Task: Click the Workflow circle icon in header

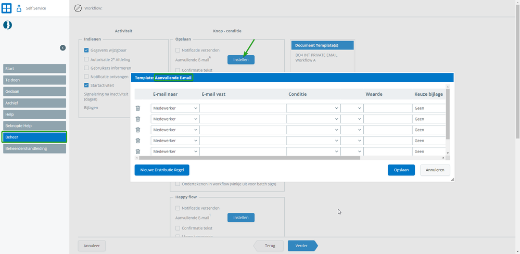Action: click(x=78, y=8)
